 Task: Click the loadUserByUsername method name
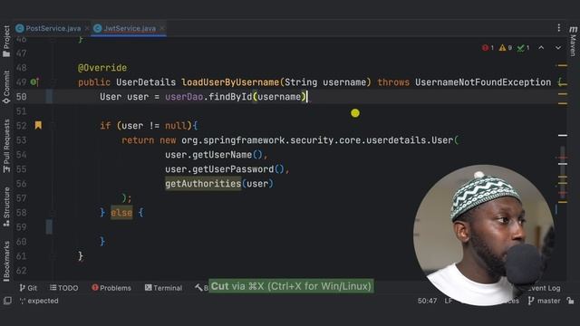coord(229,82)
